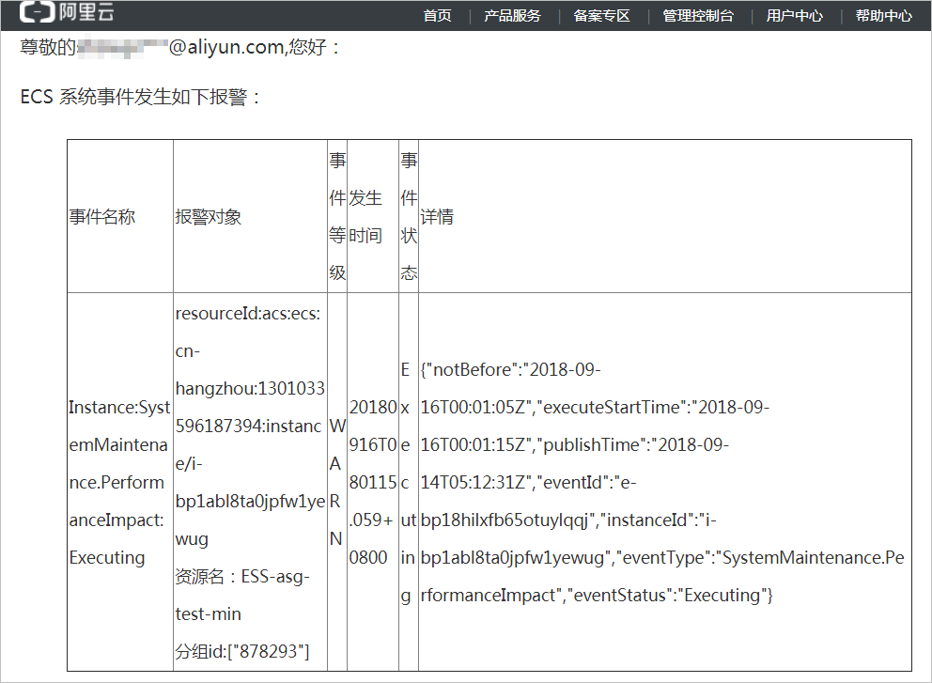Go to 备案专区 in top bar
Viewport: 932px width, 683px height.
pyautogui.click(x=601, y=15)
